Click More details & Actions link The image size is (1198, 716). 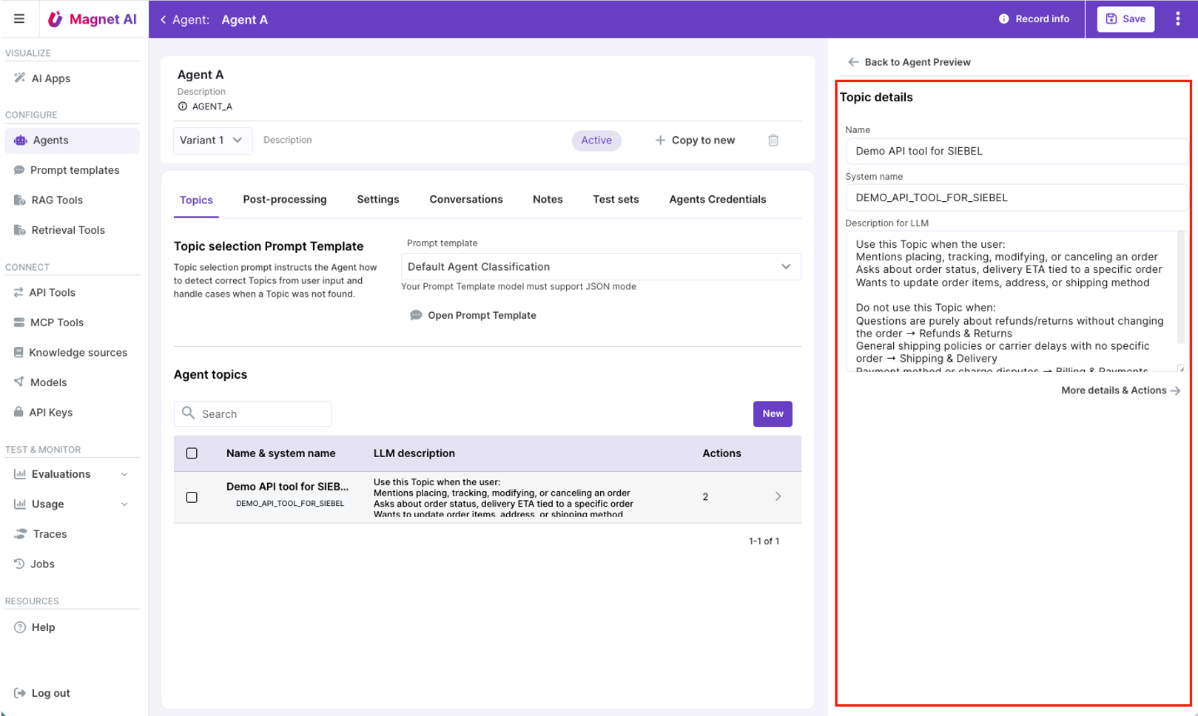[x=1120, y=391]
